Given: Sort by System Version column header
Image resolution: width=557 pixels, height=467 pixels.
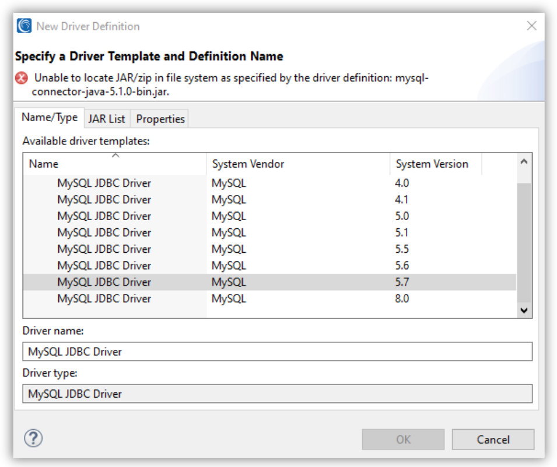Looking at the screenshot, I should click(435, 164).
